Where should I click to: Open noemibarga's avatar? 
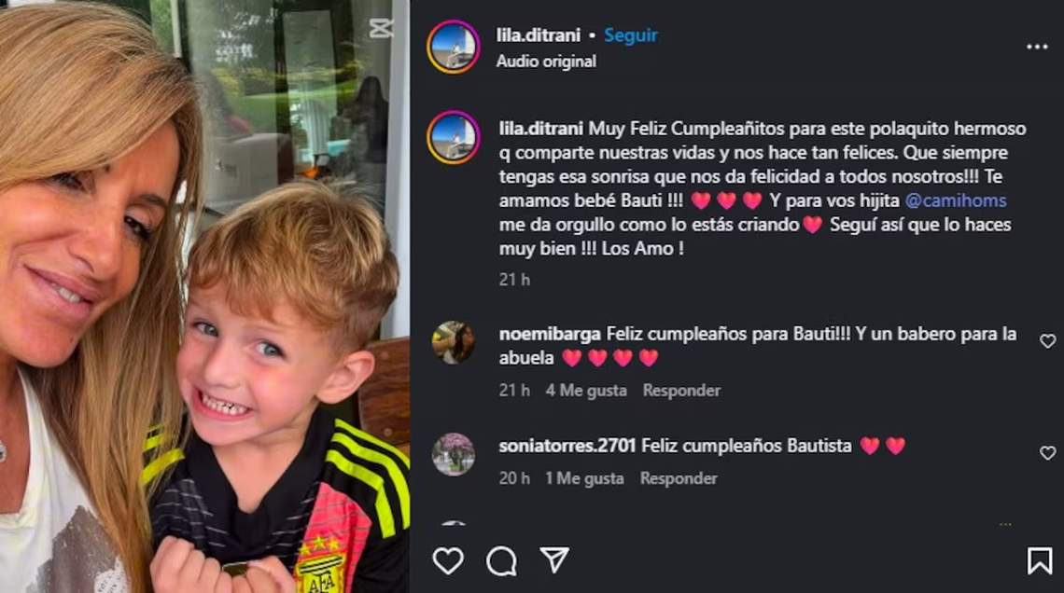coord(454,342)
